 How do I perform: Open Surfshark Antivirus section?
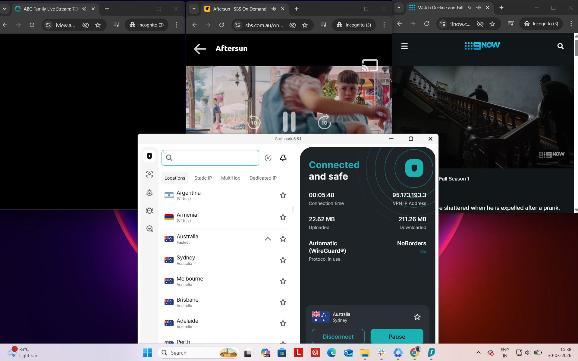tap(149, 210)
